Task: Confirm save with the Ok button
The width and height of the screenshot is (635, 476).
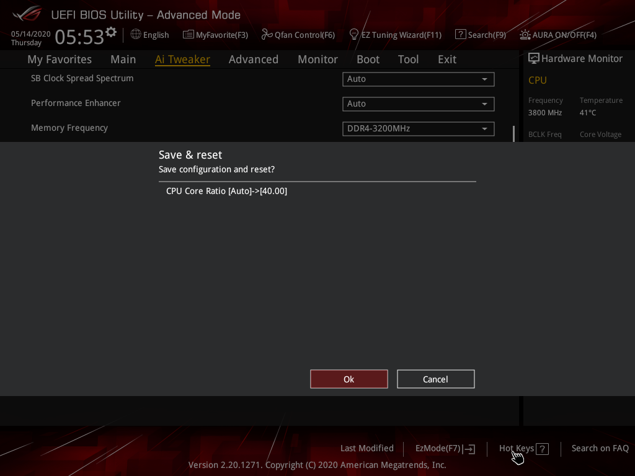Action: (349, 379)
